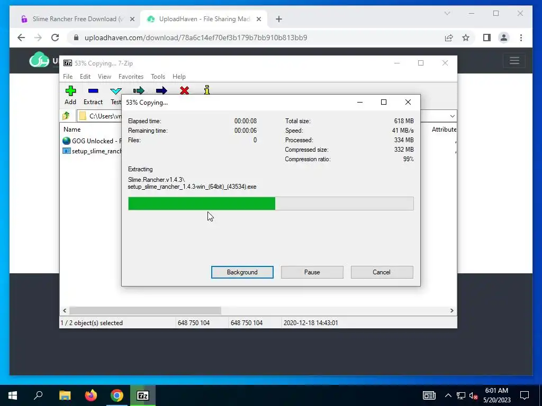Minimize the 53% Copying dialog
542x406 pixels.
[360, 102]
